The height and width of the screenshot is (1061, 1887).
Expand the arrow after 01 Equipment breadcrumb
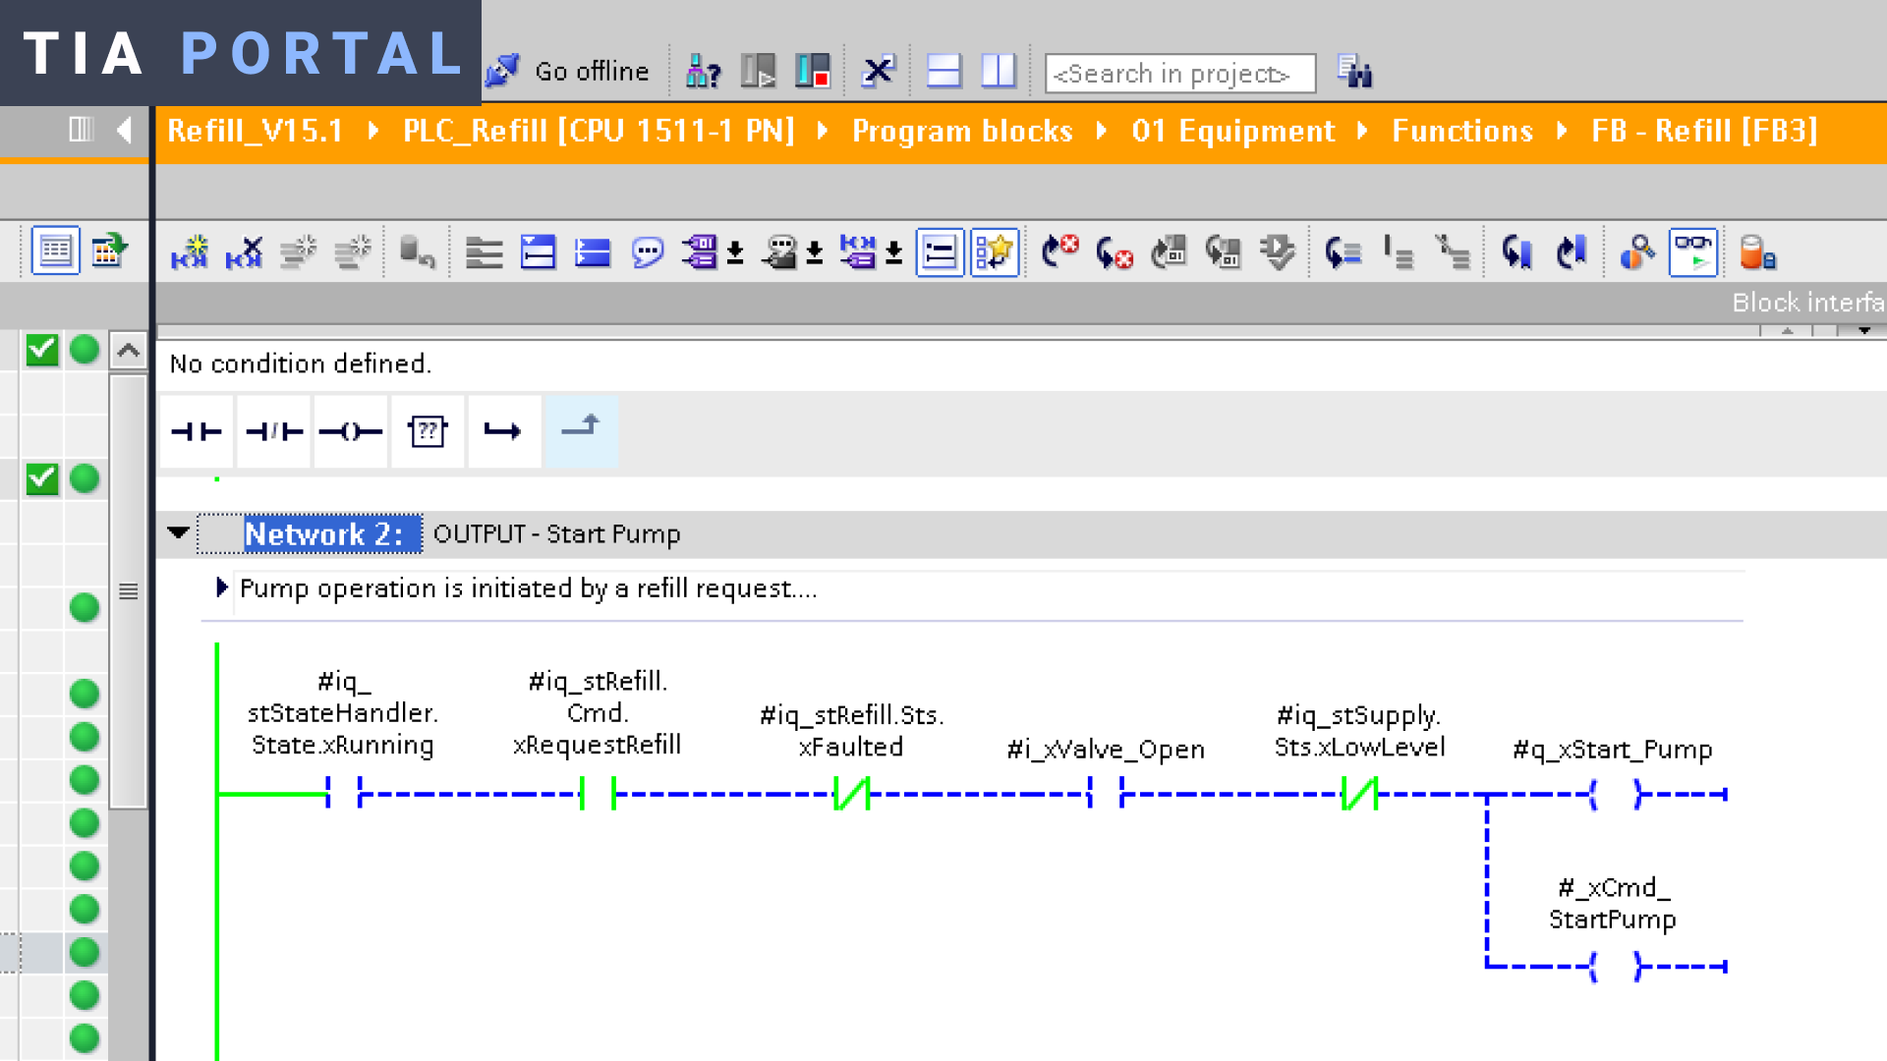1363,131
